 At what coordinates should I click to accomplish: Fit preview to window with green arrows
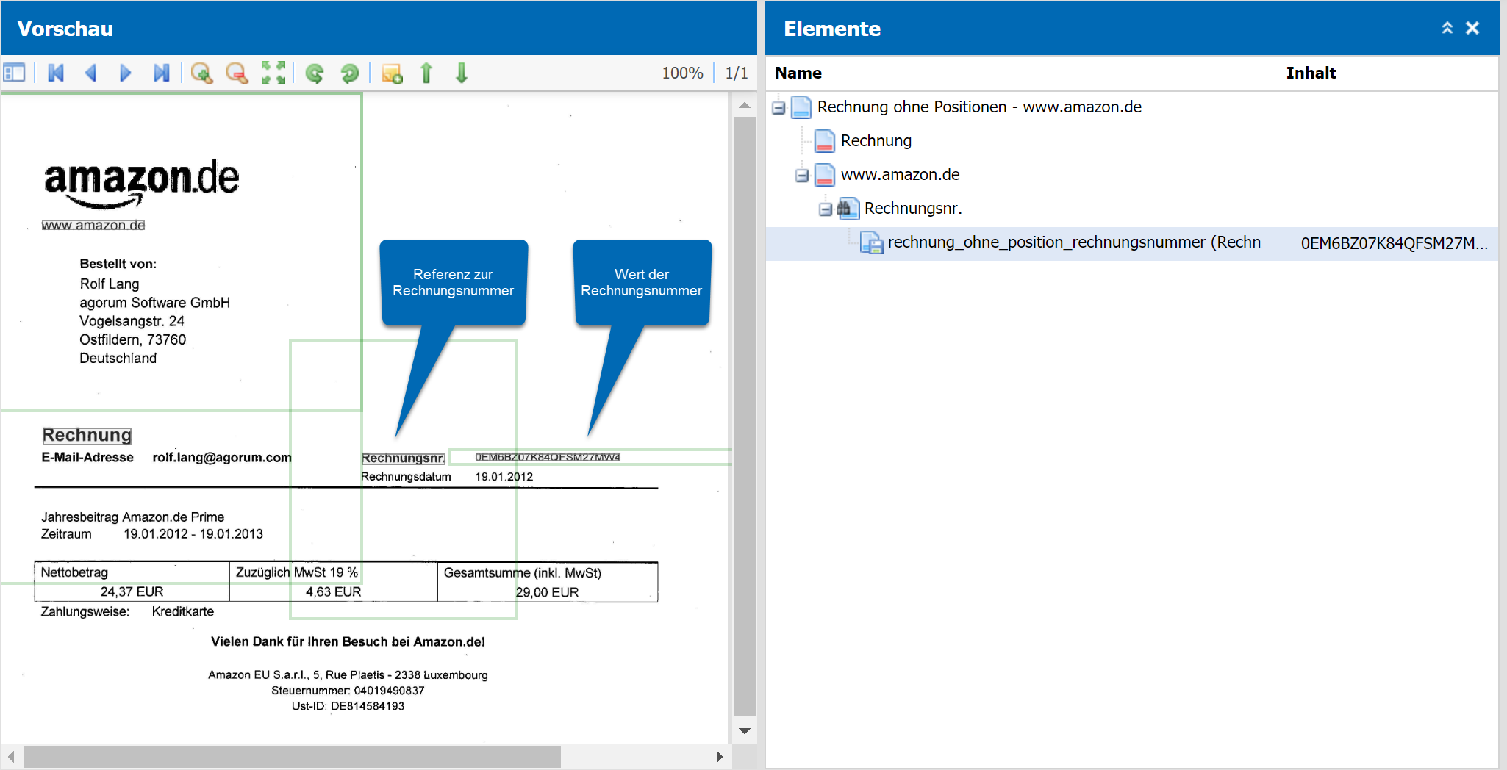(x=273, y=73)
